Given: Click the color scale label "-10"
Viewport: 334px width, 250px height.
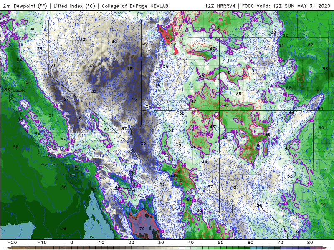Looking at the screenshot, I should coord(42,242).
